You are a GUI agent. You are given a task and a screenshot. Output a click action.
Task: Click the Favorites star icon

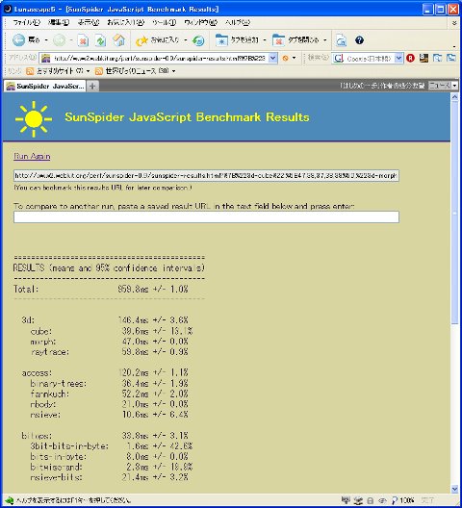141,40
